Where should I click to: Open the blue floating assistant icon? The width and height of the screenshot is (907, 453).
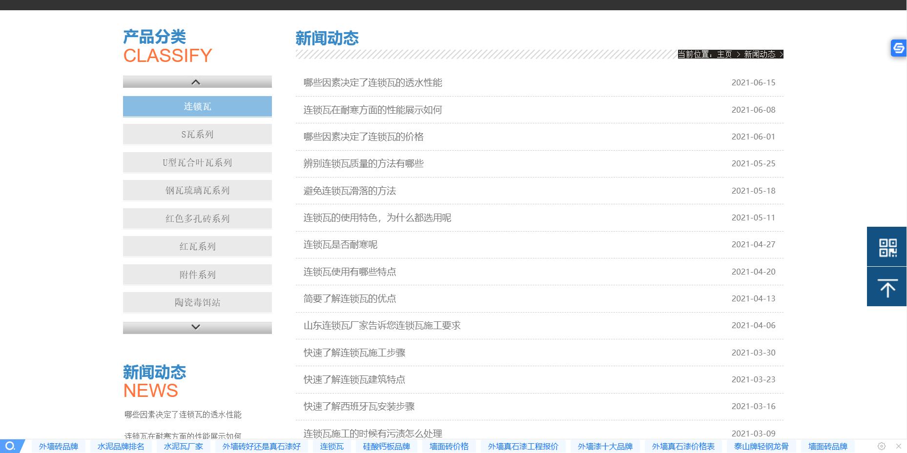899,48
